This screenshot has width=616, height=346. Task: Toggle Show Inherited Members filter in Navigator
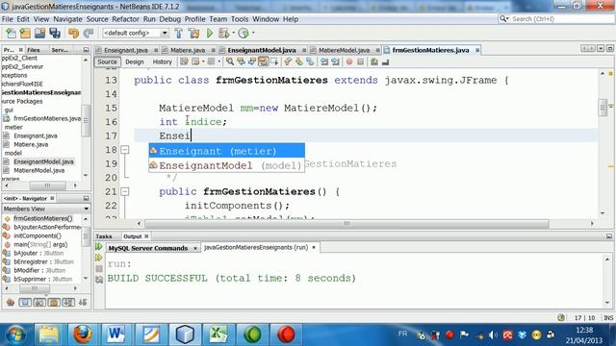coord(11,302)
